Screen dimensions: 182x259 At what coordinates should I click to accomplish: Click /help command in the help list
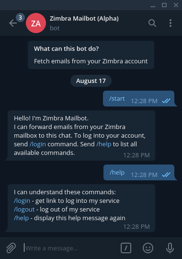click(21, 218)
